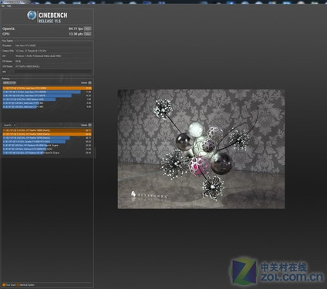Select the GeForce GTX OpenGL ranking entry
Screen dimensions: 327x289
coord(47,149)
